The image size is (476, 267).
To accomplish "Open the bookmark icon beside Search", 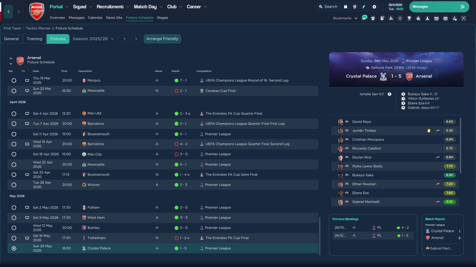I will tap(345, 7).
